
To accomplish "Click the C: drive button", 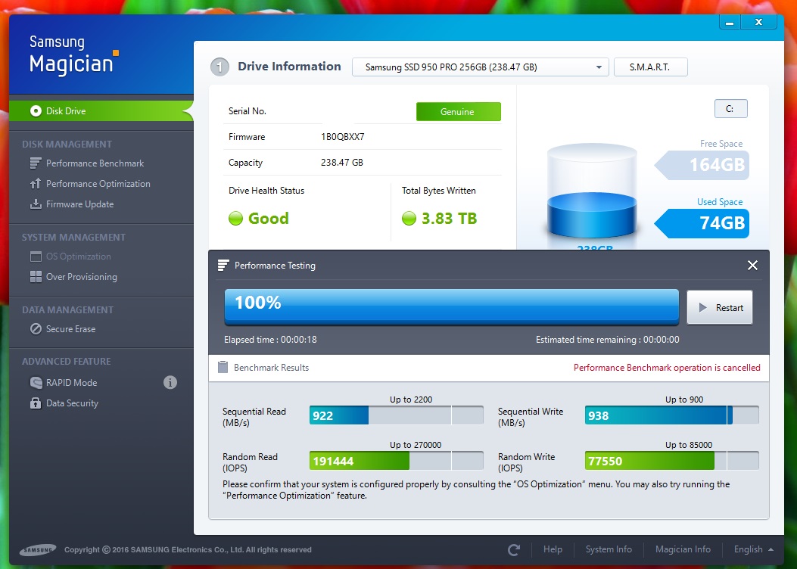I will pos(730,109).
